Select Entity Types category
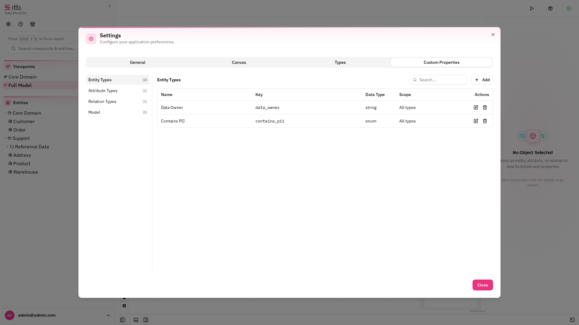 (x=118, y=80)
